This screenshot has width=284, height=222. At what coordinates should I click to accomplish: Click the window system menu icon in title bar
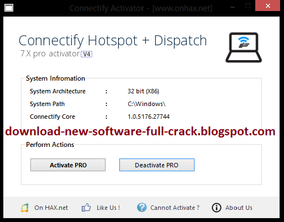[x=9, y=8]
